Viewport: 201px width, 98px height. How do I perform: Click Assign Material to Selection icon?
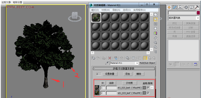(104, 58)
